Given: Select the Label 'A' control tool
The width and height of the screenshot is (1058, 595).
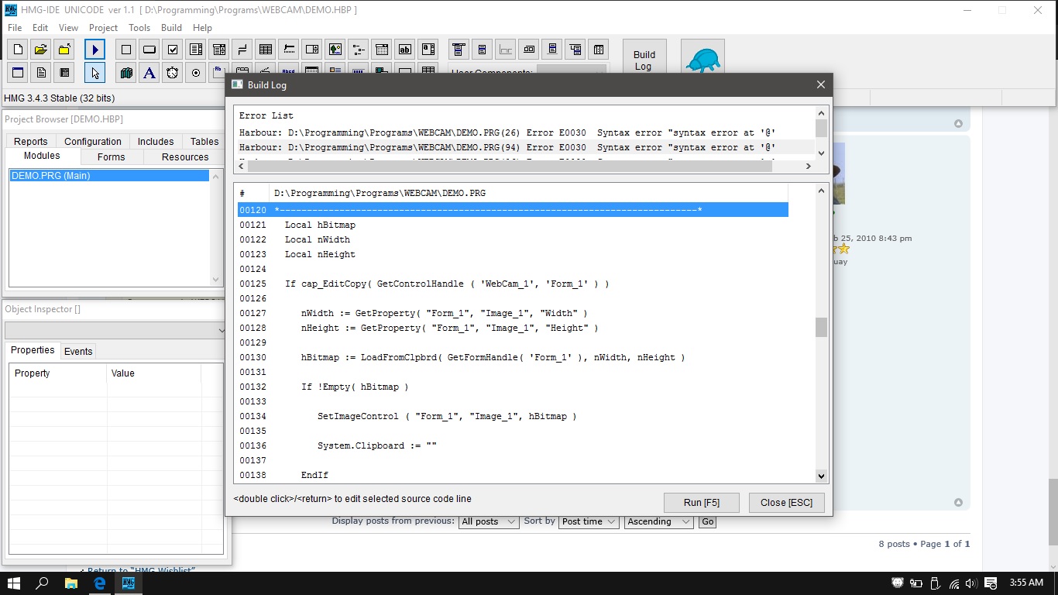Looking at the screenshot, I should click(149, 73).
